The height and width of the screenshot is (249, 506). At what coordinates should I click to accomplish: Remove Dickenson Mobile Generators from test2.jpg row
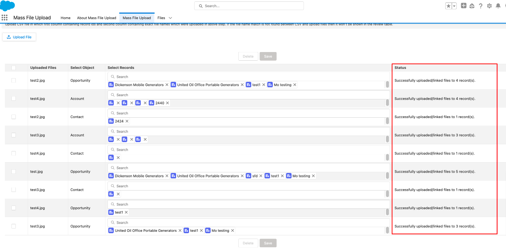click(167, 85)
